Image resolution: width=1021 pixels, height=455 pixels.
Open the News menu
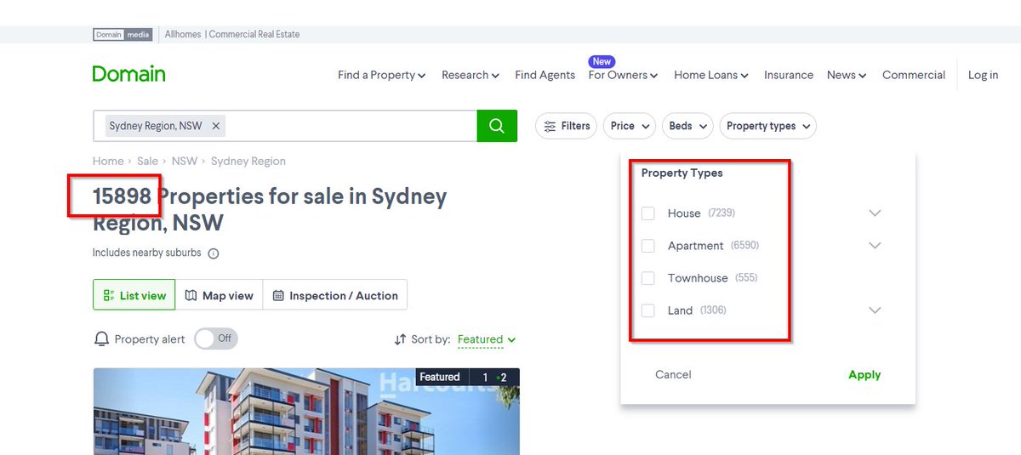click(x=847, y=75)
